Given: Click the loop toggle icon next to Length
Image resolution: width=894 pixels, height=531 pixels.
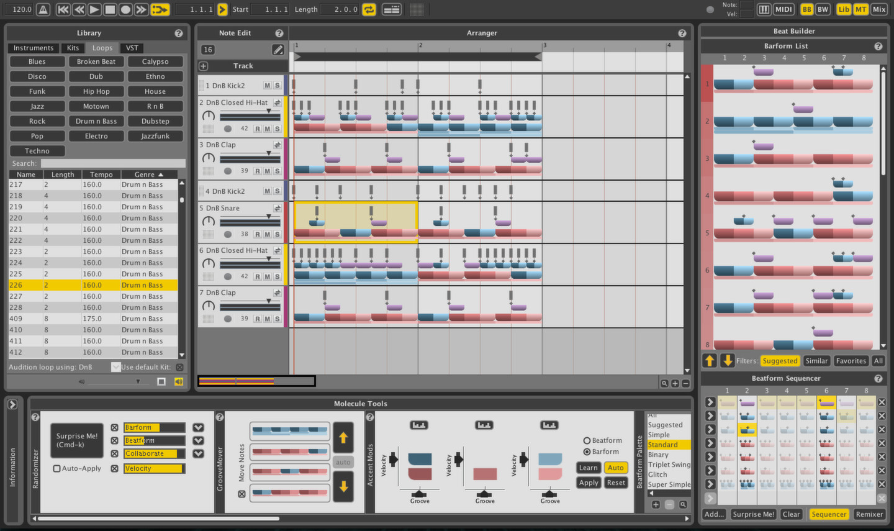Looking at the screenshot, I should click(x=369, y=9).
